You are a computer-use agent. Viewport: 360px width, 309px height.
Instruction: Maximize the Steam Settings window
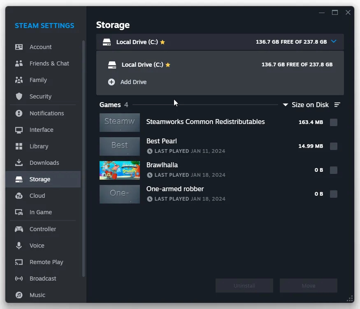[x=335, y=12]
